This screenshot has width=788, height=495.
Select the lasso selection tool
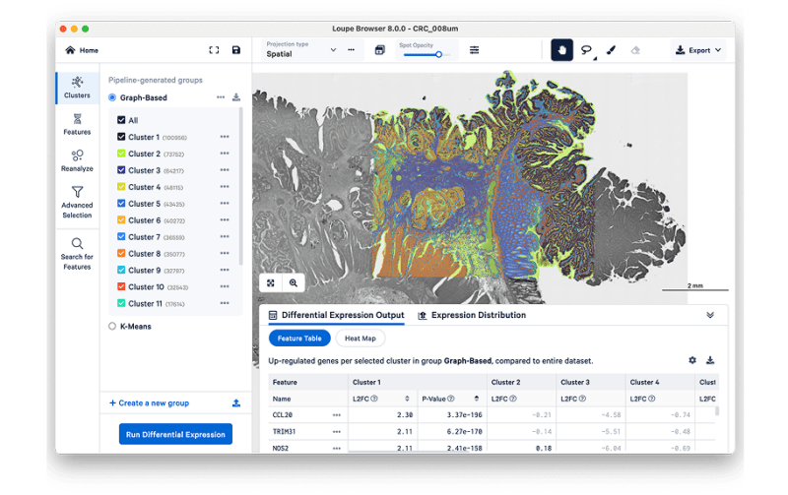[x=587, y=50]
